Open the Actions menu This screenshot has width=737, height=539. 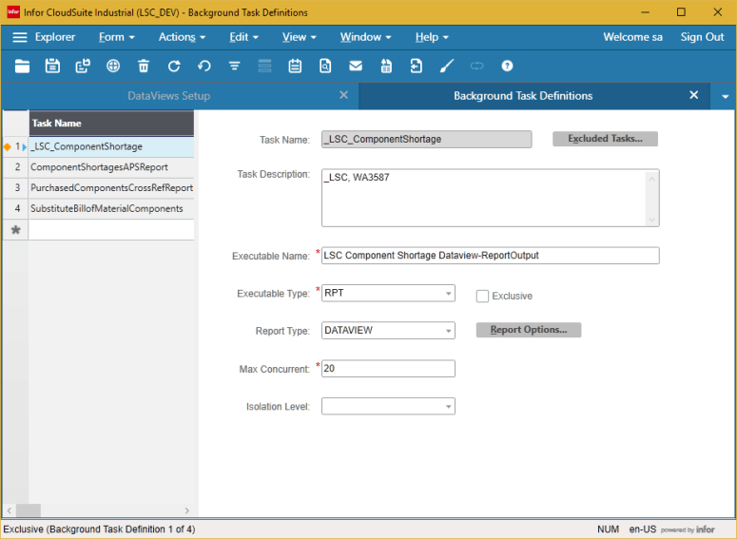(x=182, y=37)
